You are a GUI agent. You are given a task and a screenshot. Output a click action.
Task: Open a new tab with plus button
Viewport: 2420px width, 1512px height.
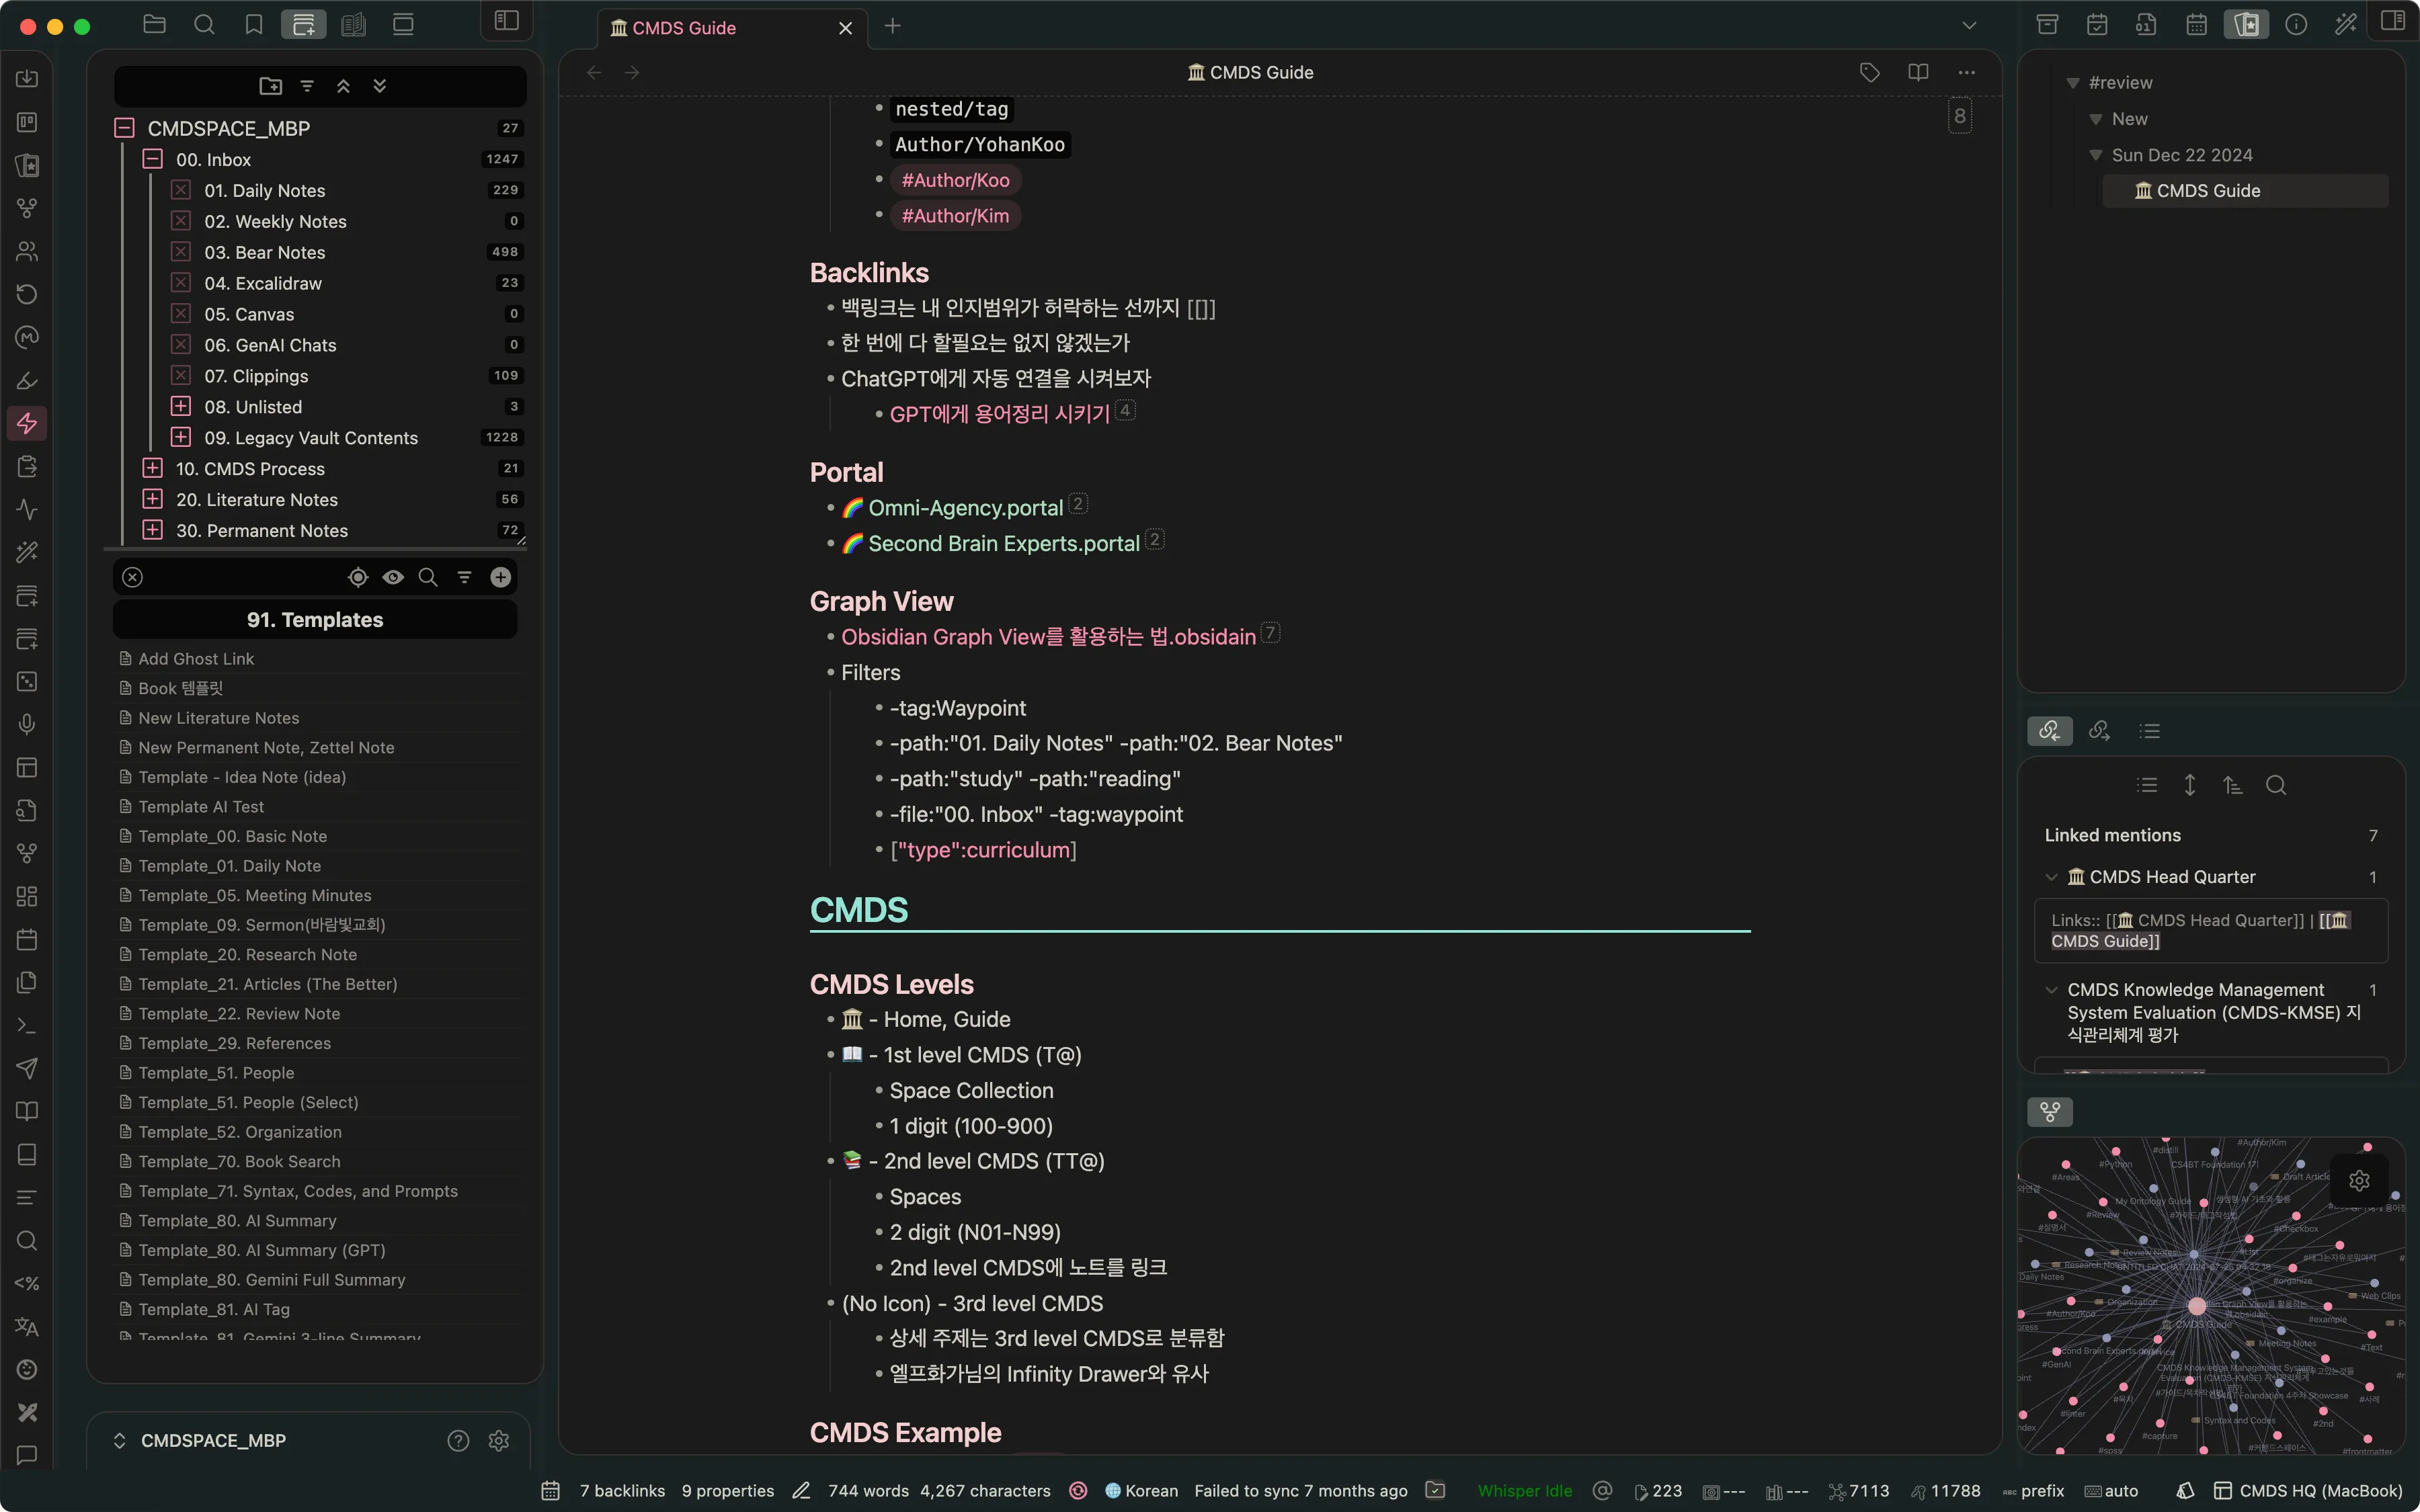[x=892, y=27]
